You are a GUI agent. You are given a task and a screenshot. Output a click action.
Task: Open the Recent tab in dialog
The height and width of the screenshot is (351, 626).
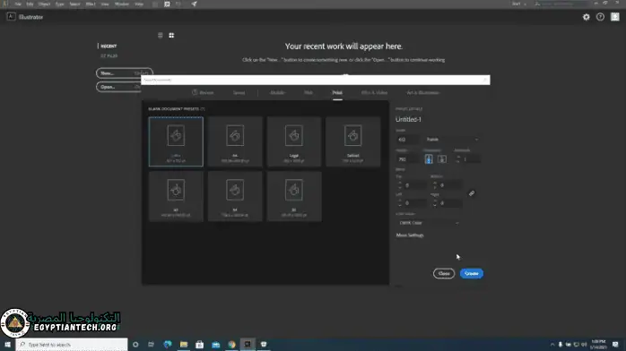tap(203, 92)
